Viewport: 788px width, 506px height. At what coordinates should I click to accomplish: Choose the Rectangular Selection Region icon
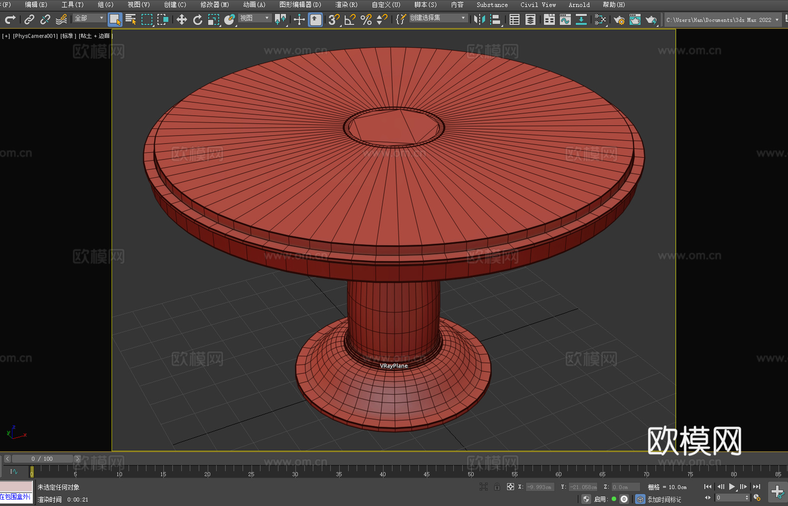[147, 19]
